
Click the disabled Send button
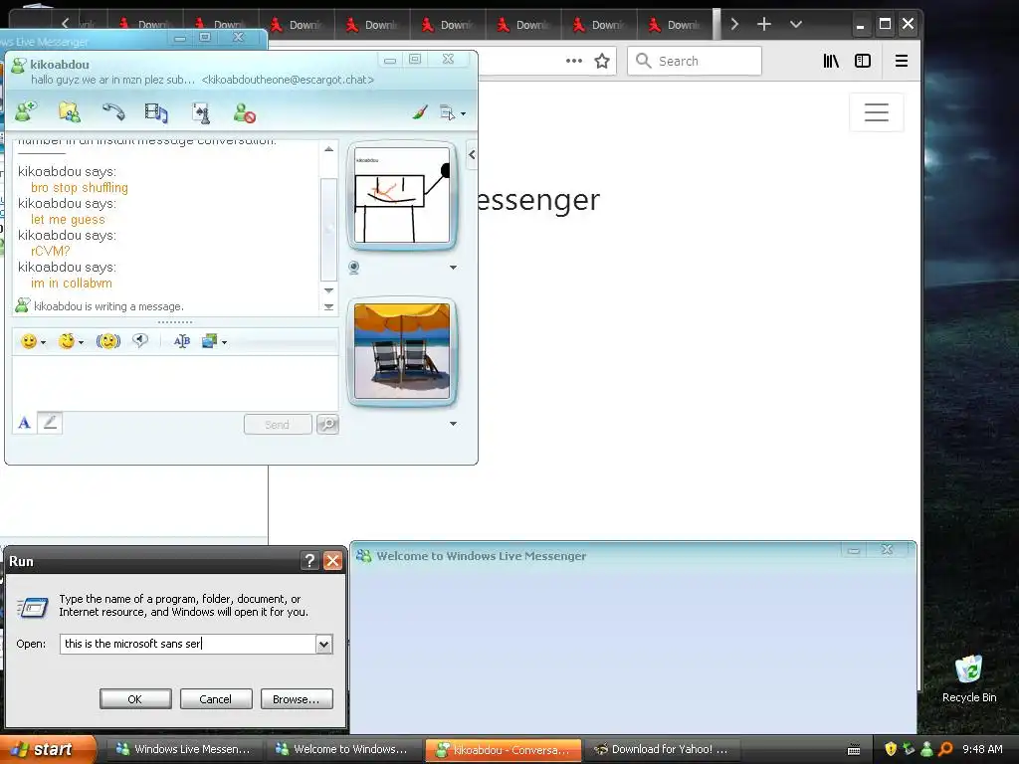pos(278,424)
